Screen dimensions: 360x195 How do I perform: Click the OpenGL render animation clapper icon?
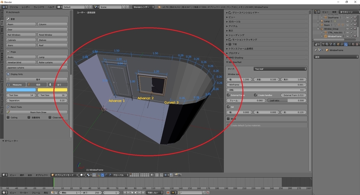pos(180,175)
